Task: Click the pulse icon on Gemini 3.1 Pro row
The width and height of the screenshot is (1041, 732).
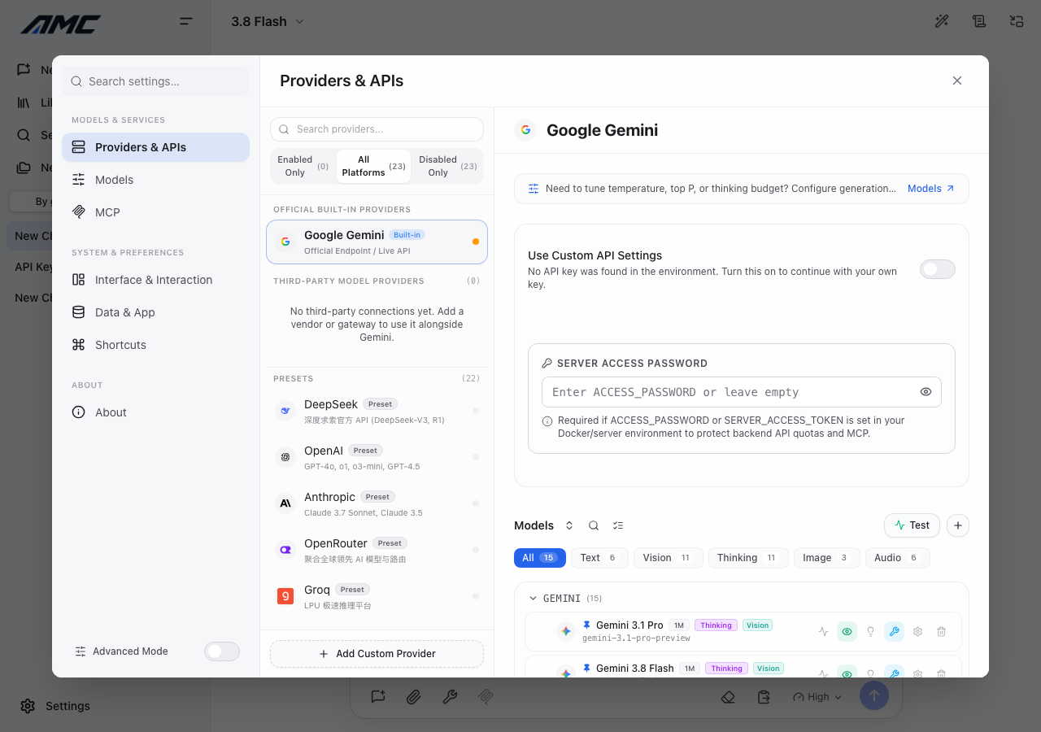Action: click(x=823, y=631)
